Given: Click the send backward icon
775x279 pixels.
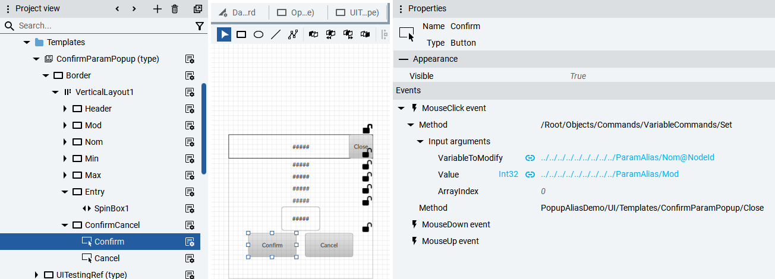Looking at the screenshot, I should tap(331, 34).
